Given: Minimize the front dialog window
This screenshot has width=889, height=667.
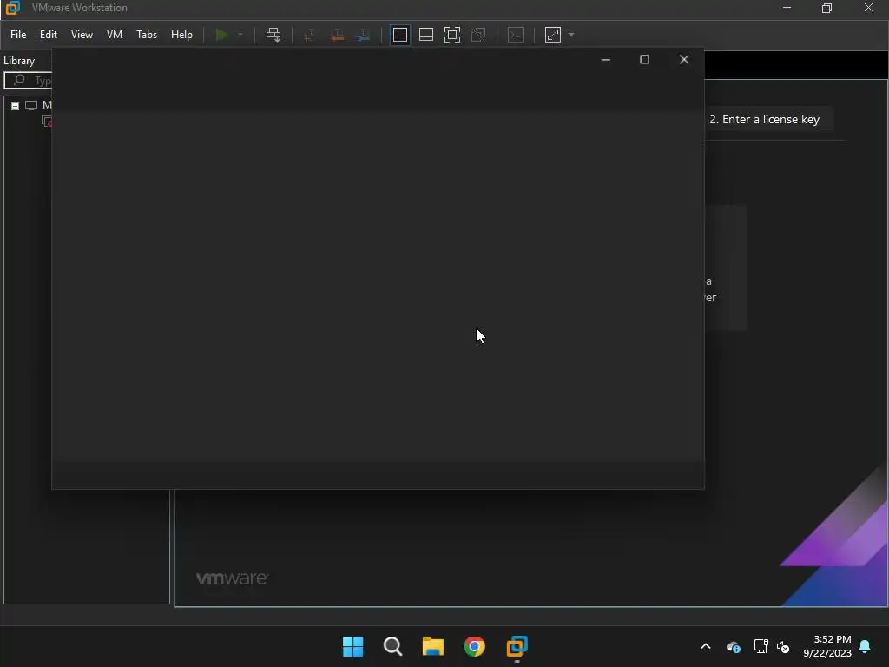Looking at the screenshot, I should point(605,60).
